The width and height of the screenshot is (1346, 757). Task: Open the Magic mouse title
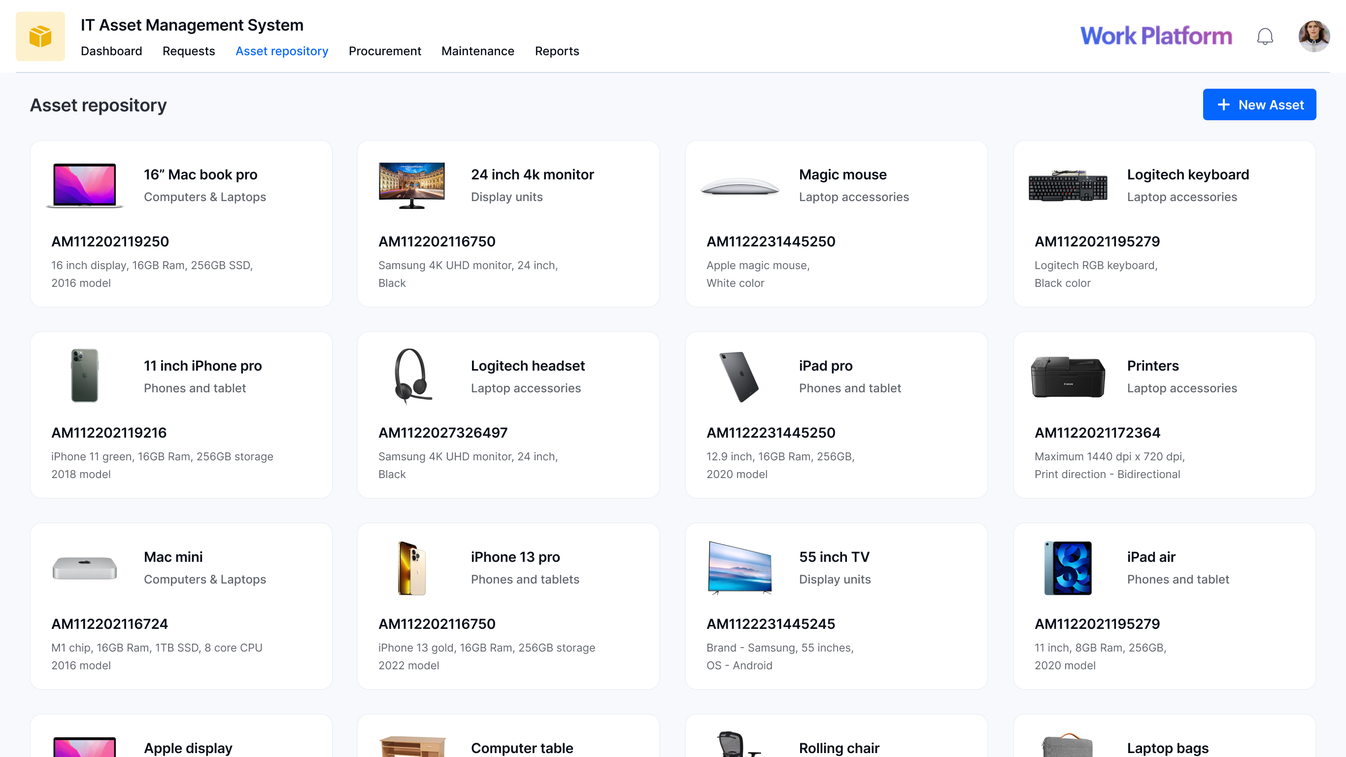point(842,174)
